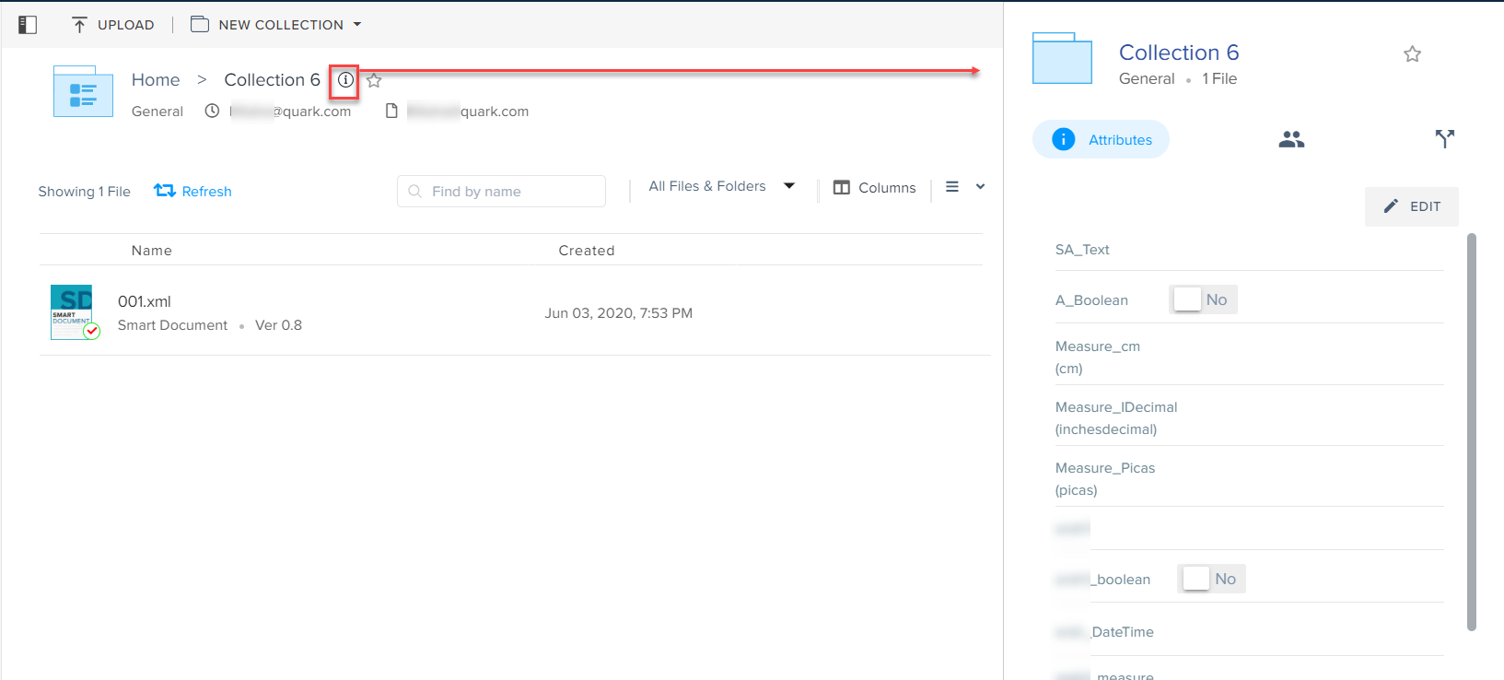
Task: Sort by Created column header
Action: tap(587, 251)
